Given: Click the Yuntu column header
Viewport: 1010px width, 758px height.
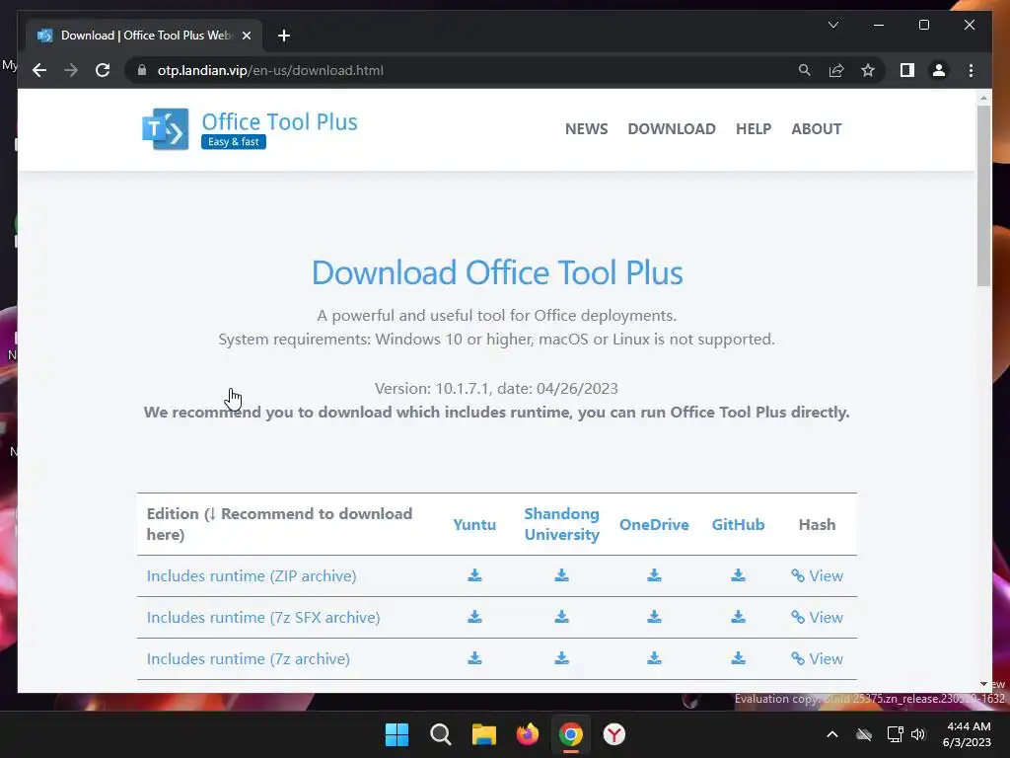Looking at the screenshot, I should (x=474, y=524).
